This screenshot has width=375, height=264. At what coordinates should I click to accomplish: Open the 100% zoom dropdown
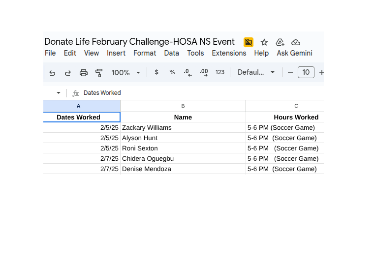pyautogui.click(x=126, y=72)
